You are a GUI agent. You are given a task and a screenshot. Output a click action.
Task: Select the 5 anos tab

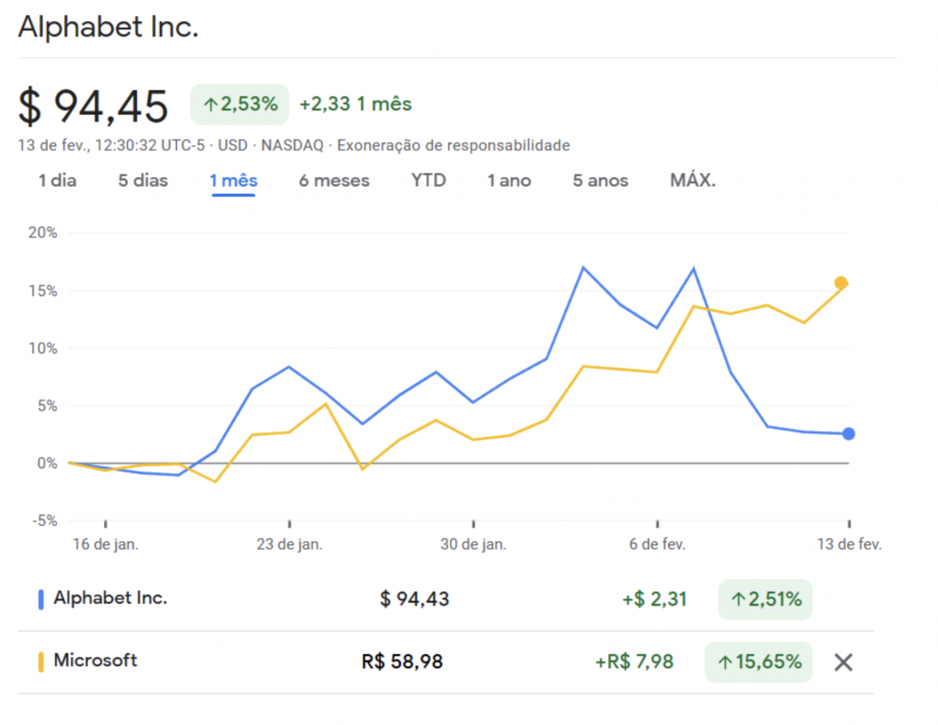[x=600, y=181]
